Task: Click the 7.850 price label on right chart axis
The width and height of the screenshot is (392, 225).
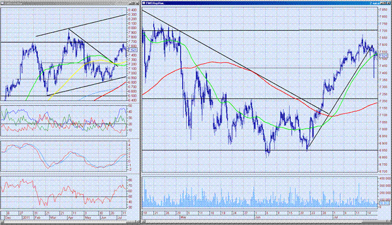Action: (x=384, y=10)
